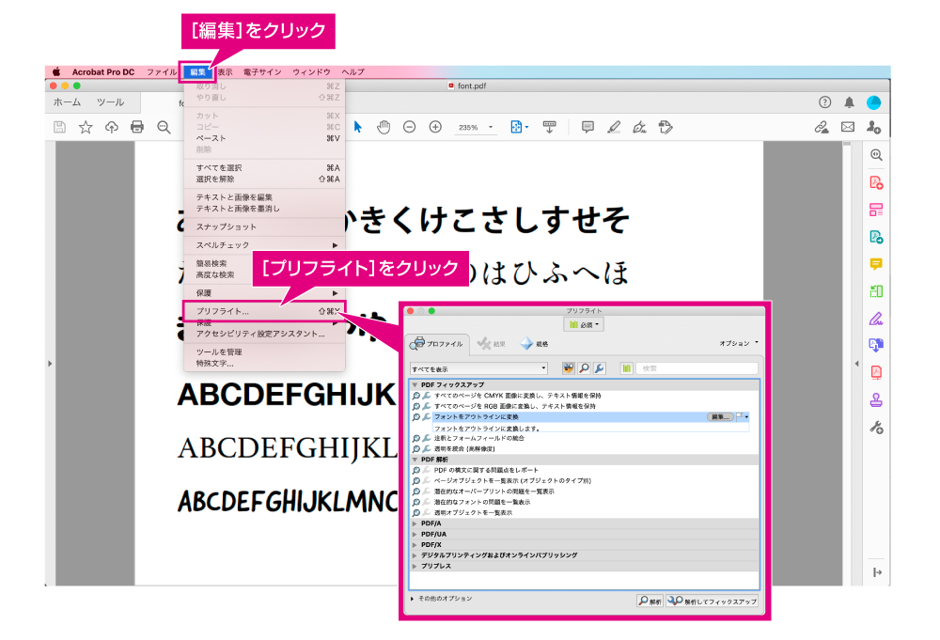This screenshot has width=940, height=640.
Task: Click 編集... button on selected fixup
Action: click(x=721, y=416)
